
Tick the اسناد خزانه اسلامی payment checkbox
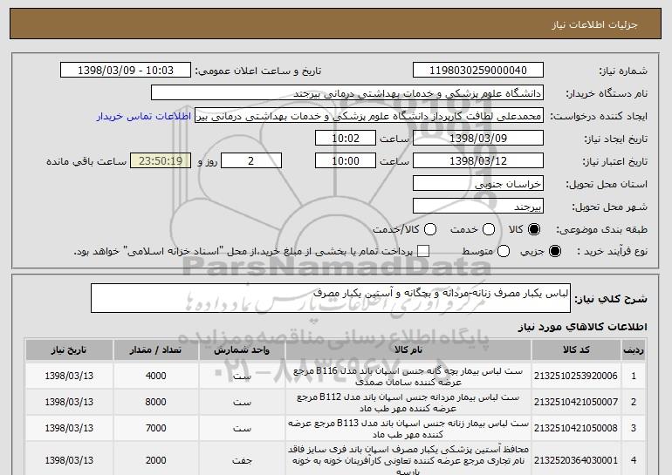(423, 252)
